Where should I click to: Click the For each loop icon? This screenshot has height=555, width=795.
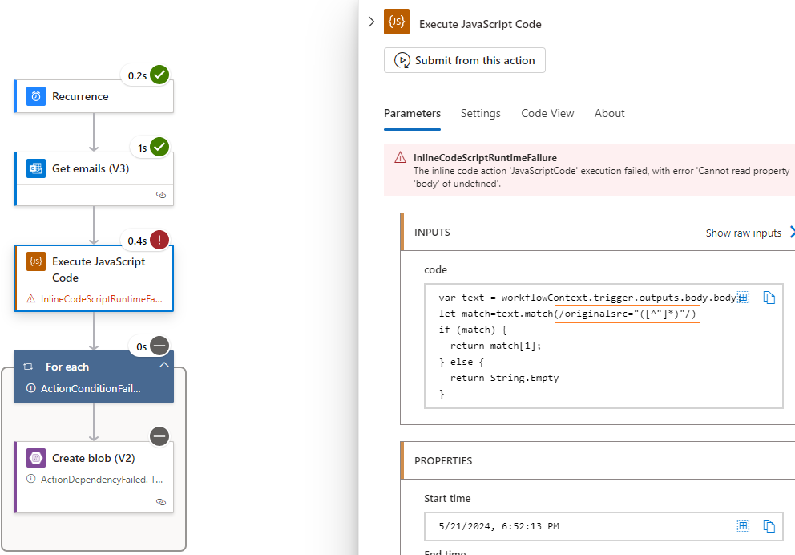click(x=26, y=367)
